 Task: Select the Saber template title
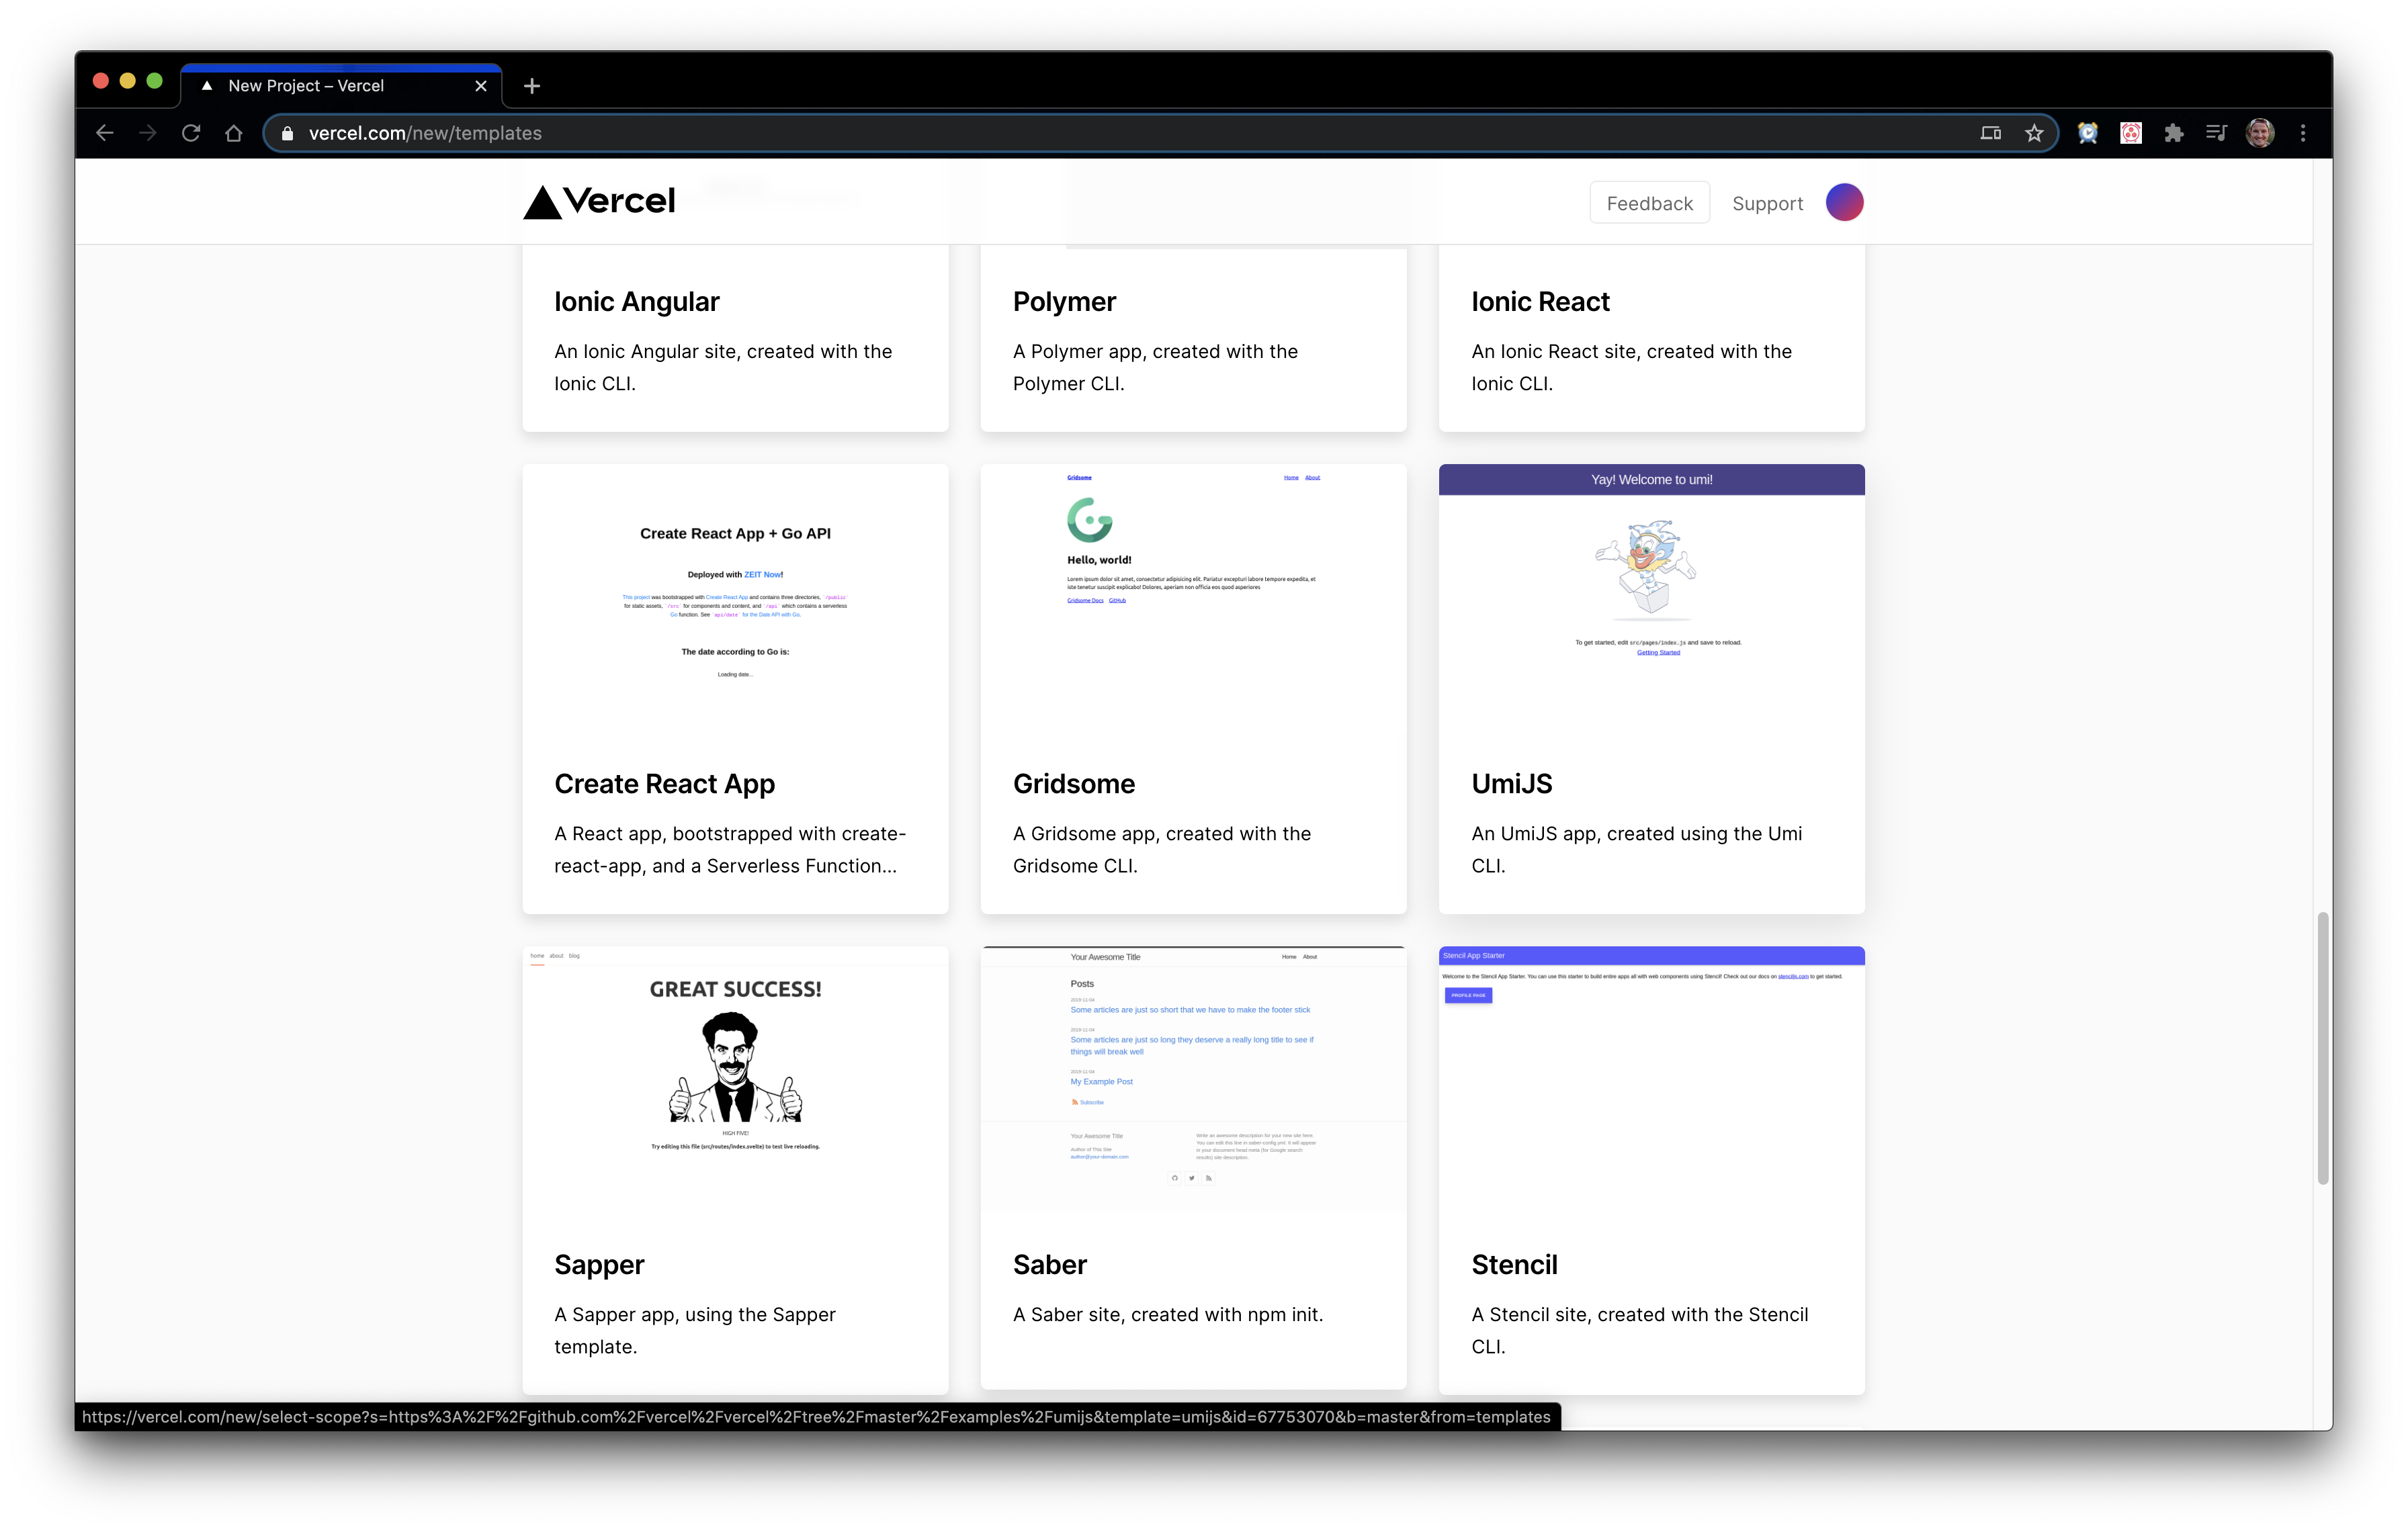click(x=1050, y=1265)
